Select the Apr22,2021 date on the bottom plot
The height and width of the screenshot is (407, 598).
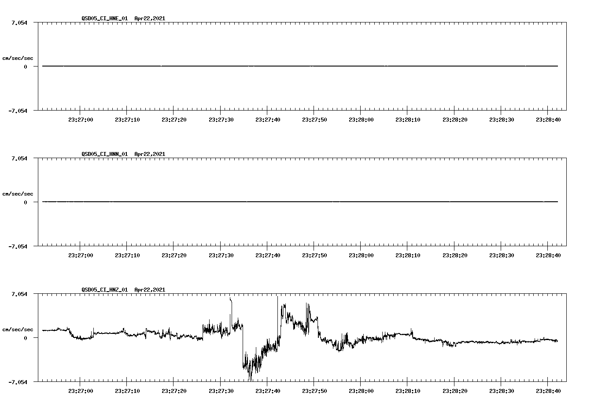[150, 290]
